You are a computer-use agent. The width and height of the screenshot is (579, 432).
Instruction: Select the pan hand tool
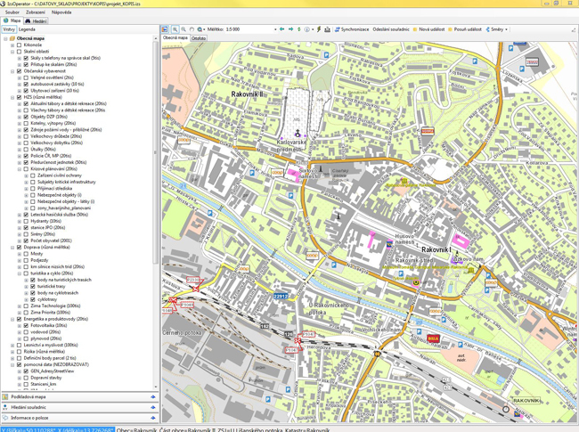[192, 29]
